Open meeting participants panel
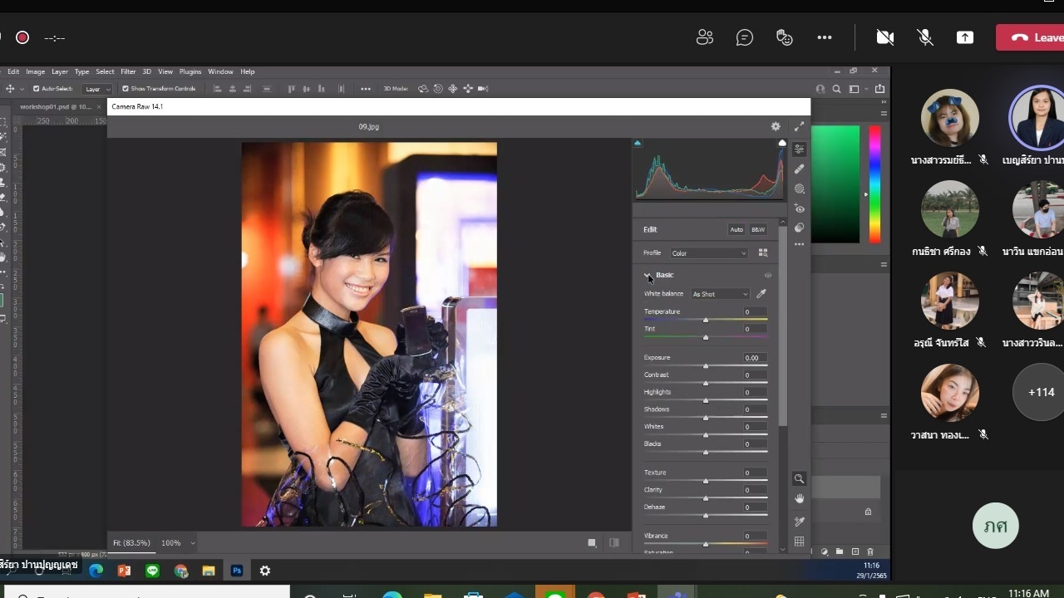 pyautogui.click(x=705, y=37)
